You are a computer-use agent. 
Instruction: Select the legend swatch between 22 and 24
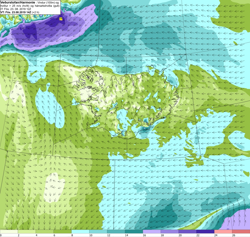(x=205, y=232)
